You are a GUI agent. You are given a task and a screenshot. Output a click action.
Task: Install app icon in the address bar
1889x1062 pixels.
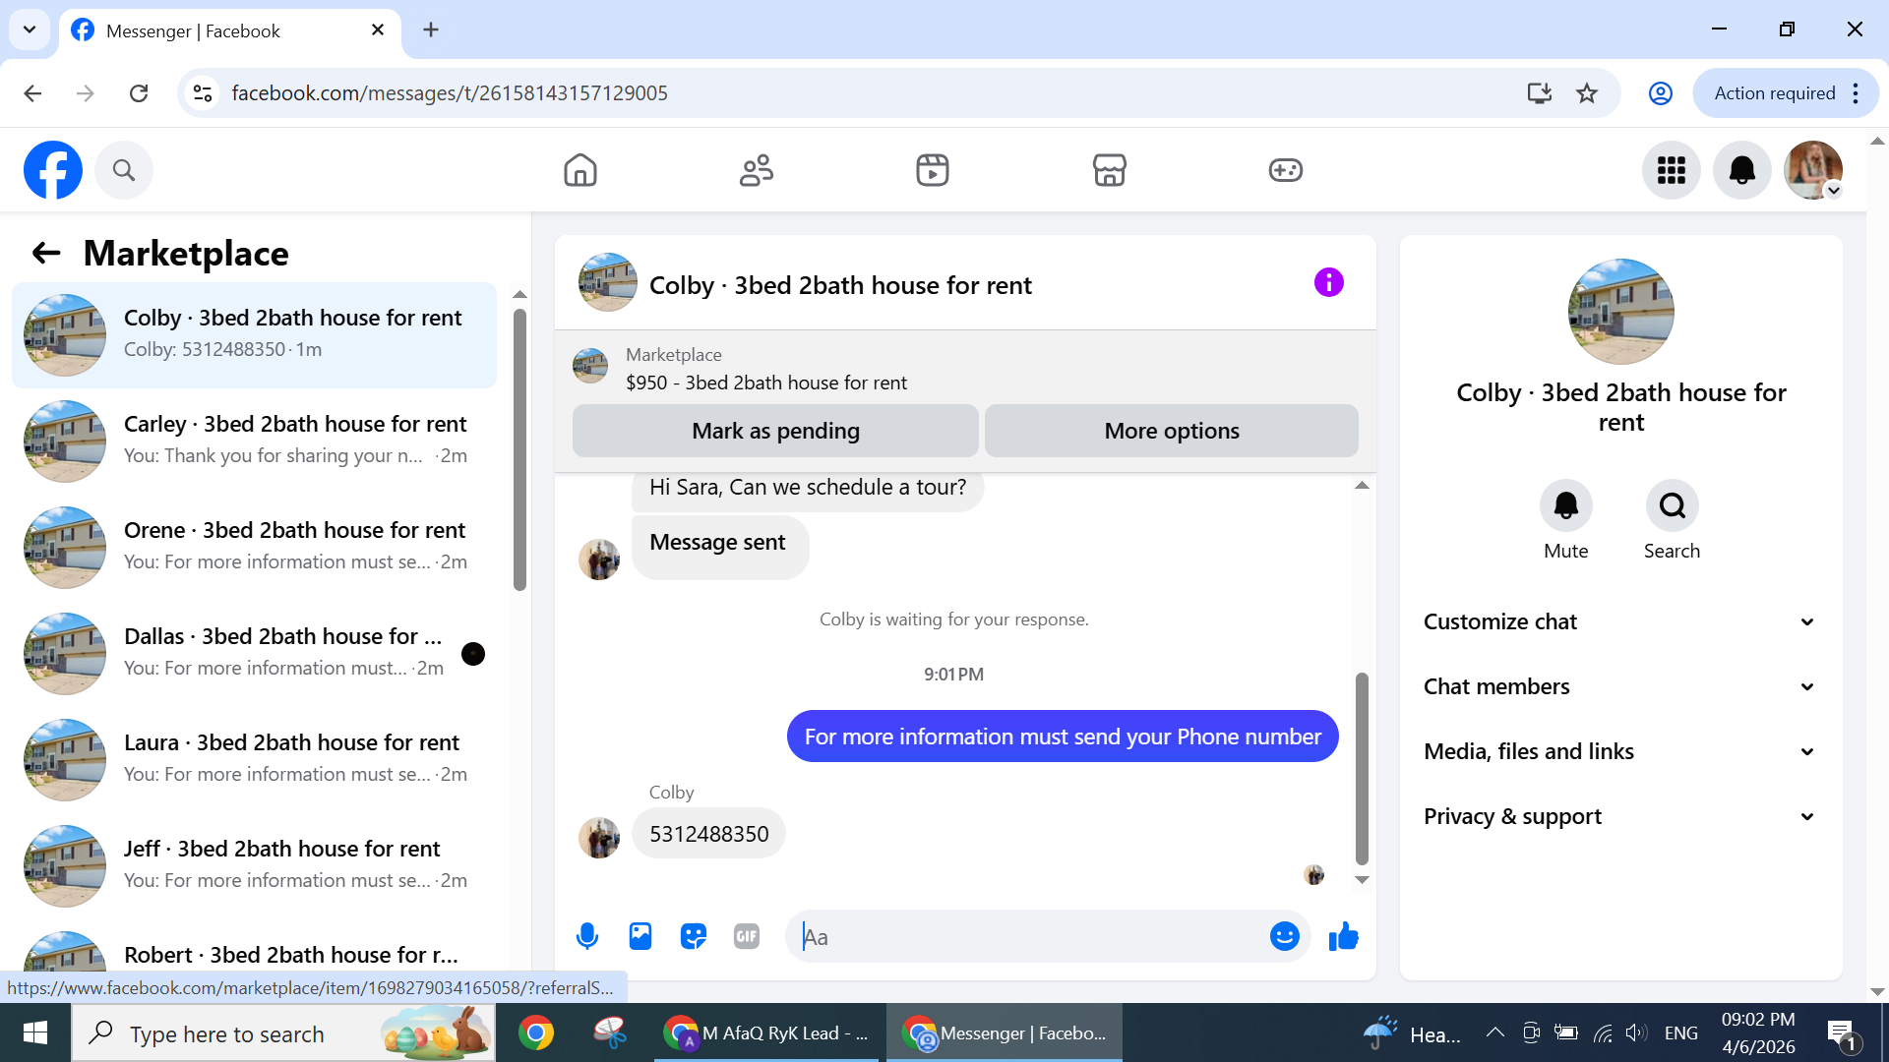coord(1540,93)
